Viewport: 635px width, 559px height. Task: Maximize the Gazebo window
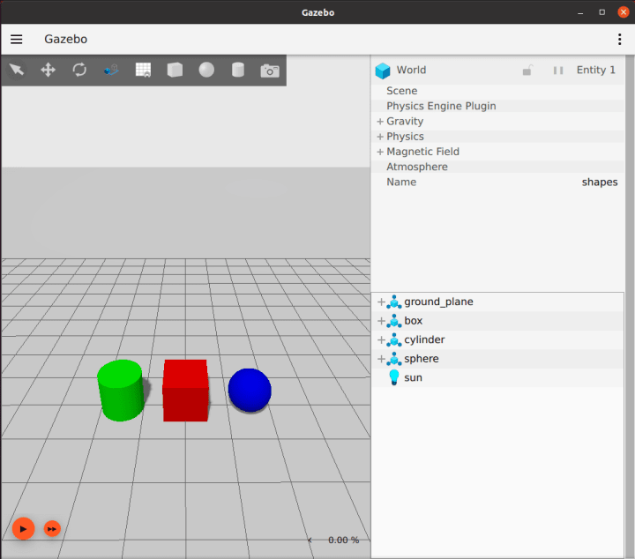click(x=601, y=12)
